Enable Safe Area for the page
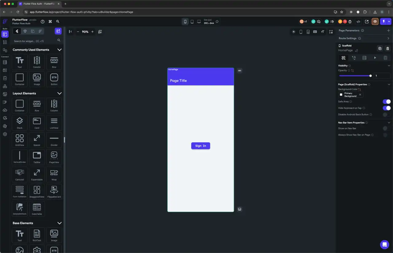 tap(387, 102)
